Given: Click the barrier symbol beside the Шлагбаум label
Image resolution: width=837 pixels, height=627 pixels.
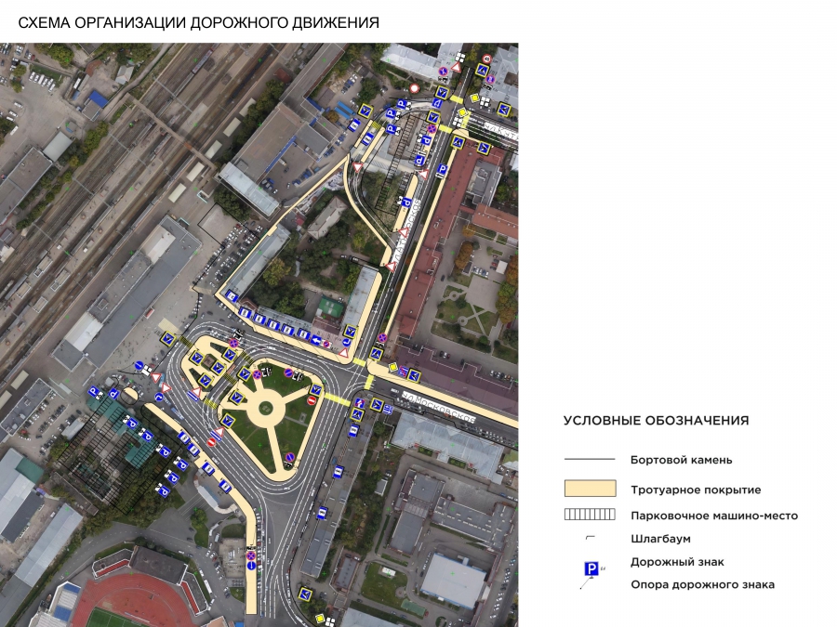Looking at the screenshot, I should pyautogui.click(x=590, y=539).
